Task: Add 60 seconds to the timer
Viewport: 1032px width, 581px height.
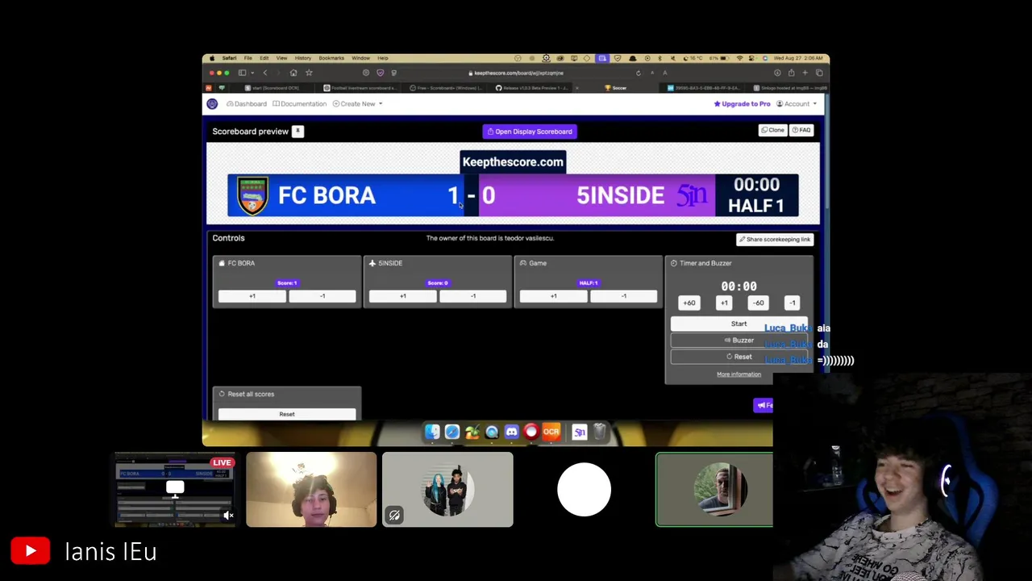Action: pyautogui.click(x=689, y=303)
